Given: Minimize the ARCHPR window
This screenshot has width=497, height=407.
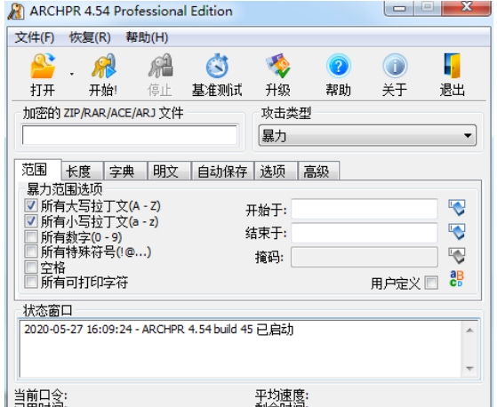Looking at the screenshot, I should point(399,8).
